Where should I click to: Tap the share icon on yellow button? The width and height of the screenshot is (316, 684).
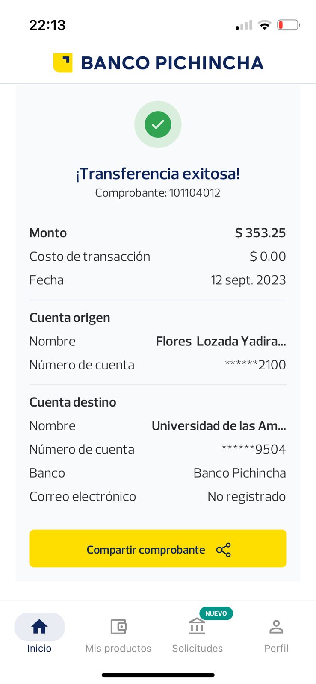tap(223, 550)
